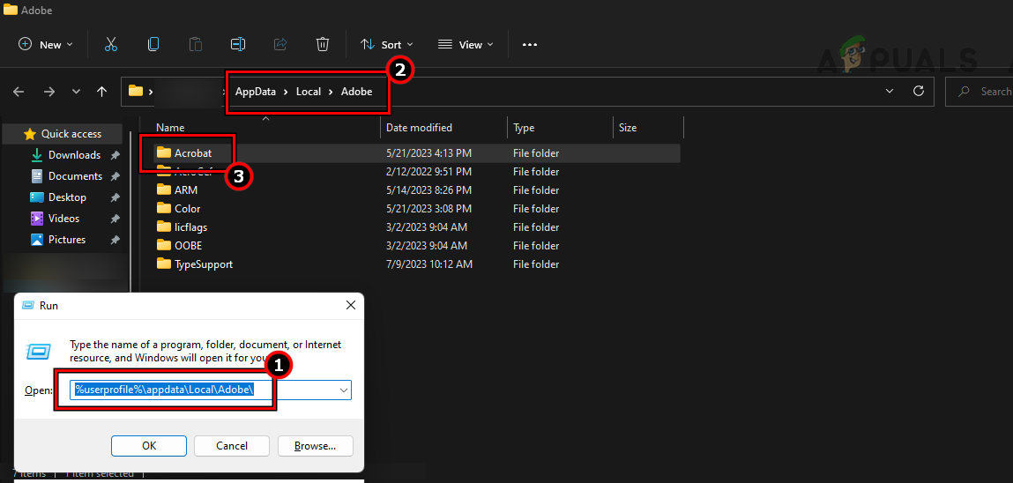Open the See more ellipsis menu

(530, 45)
